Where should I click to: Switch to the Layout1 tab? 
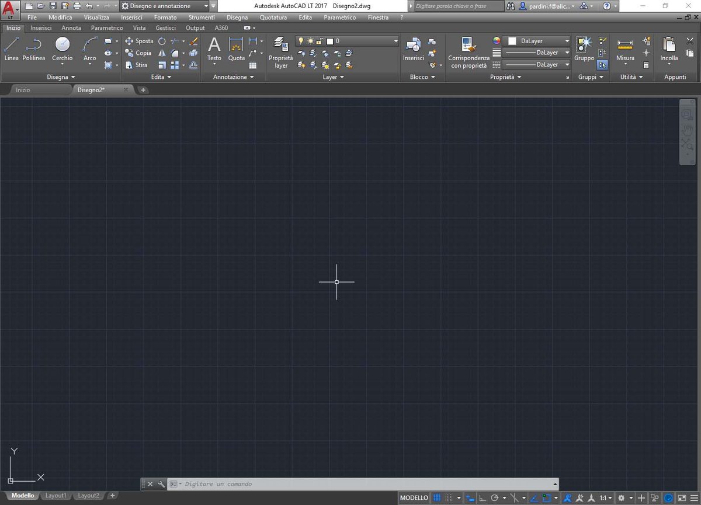pos(55,495)
